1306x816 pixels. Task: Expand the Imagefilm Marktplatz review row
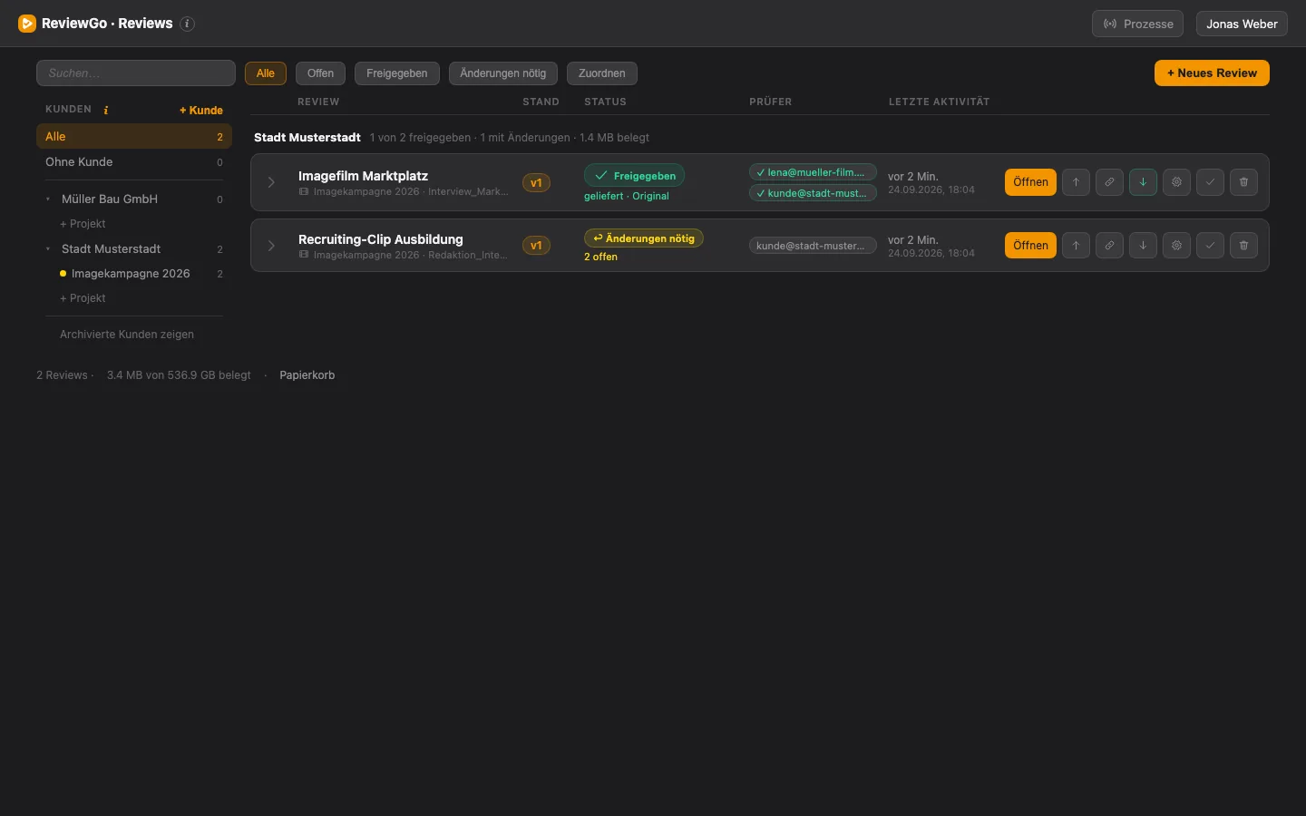pyautogui.click(x=271, y=182)
